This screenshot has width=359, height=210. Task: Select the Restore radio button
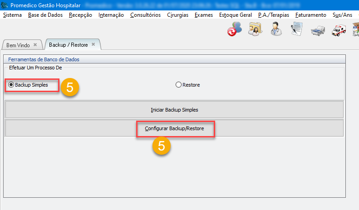coord(178,85)
